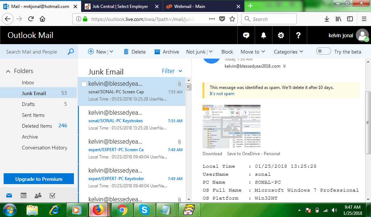Open the Filter dropdown
371x217 pixels.
pos(172,71)
